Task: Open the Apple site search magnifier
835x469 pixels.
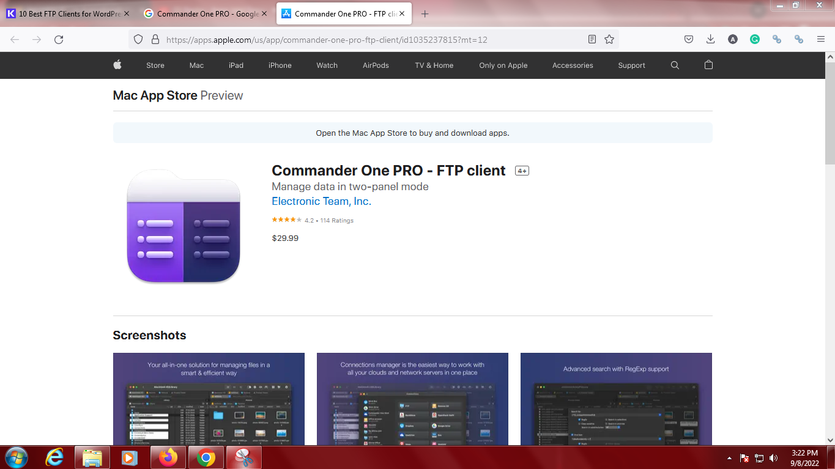Action: 675,65
